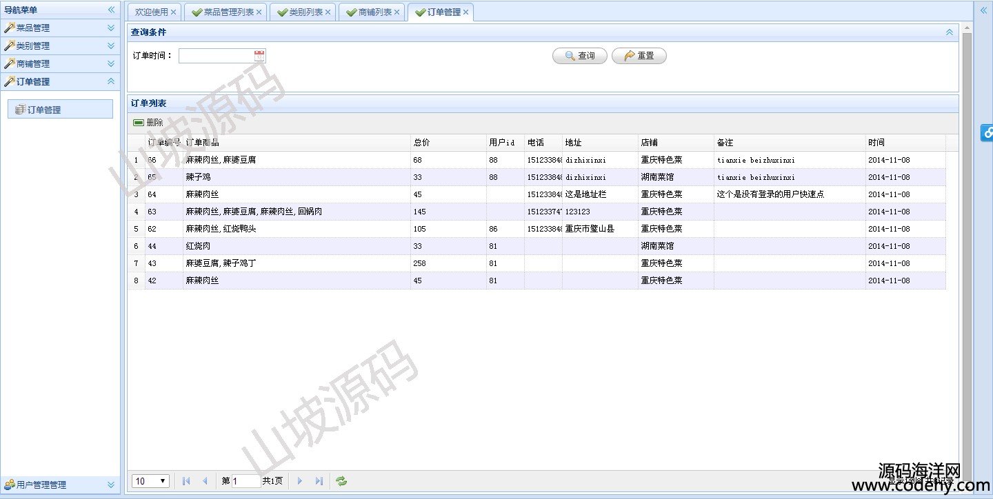Viewport: 993px width, 499px height.
Task: Sort by 地址 column header
Action: [600, 143]
